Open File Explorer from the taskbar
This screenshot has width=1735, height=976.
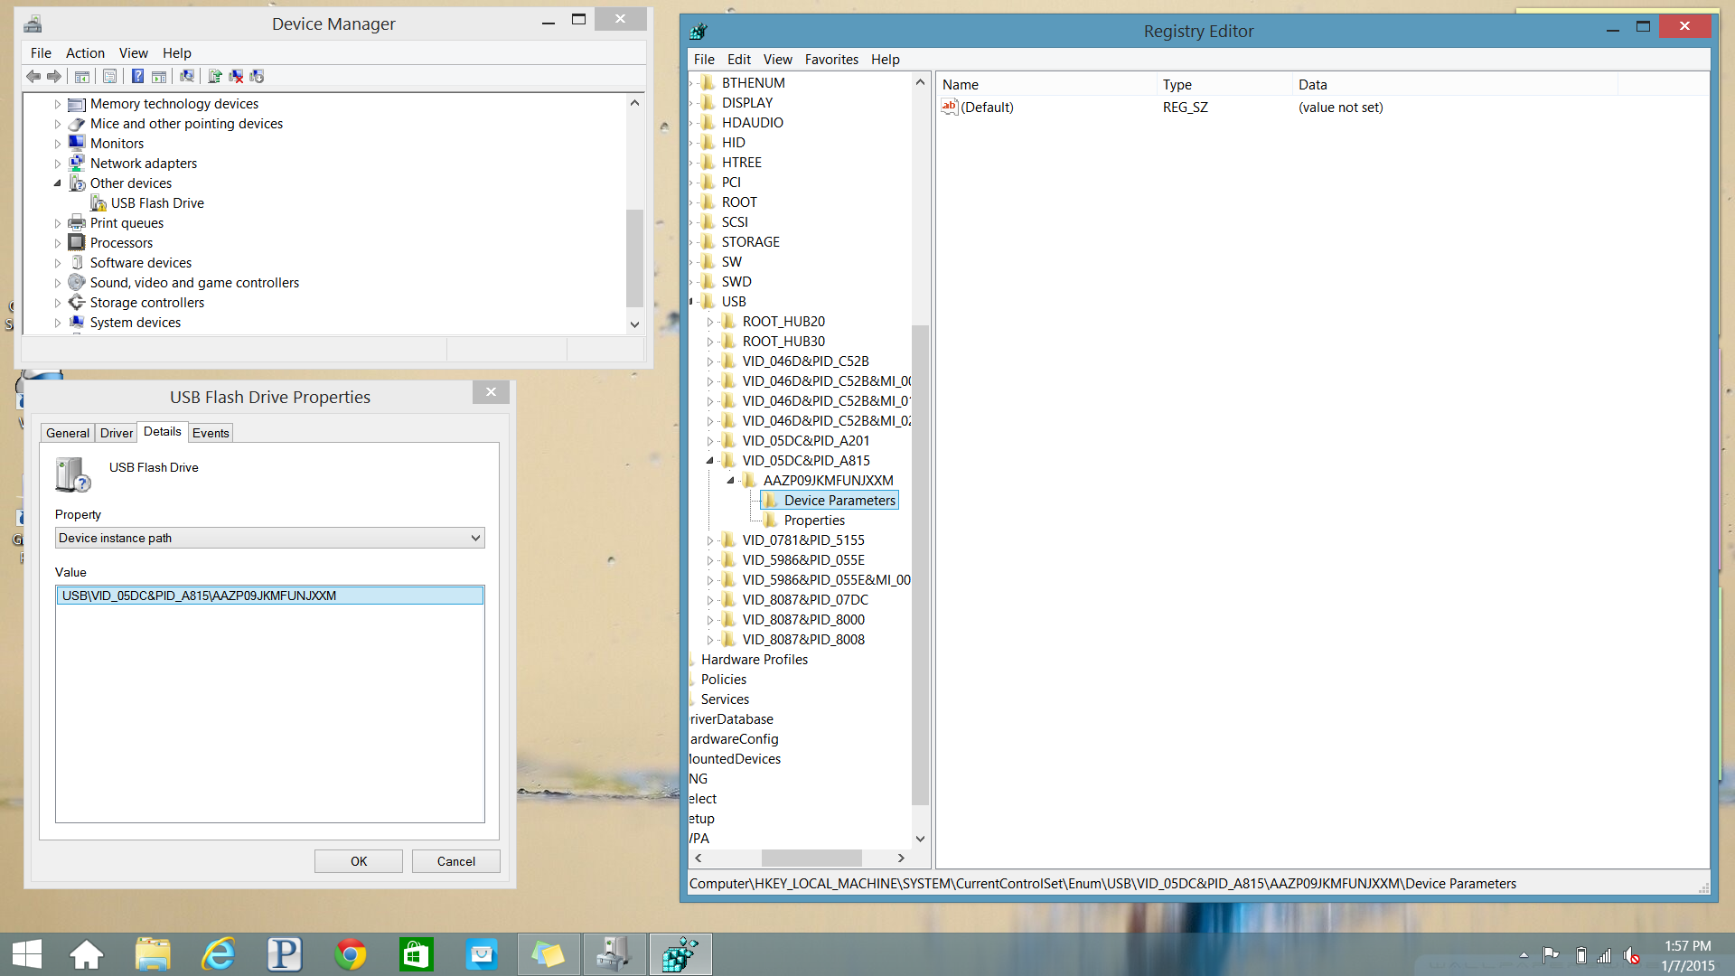click(x=153, y=954)
